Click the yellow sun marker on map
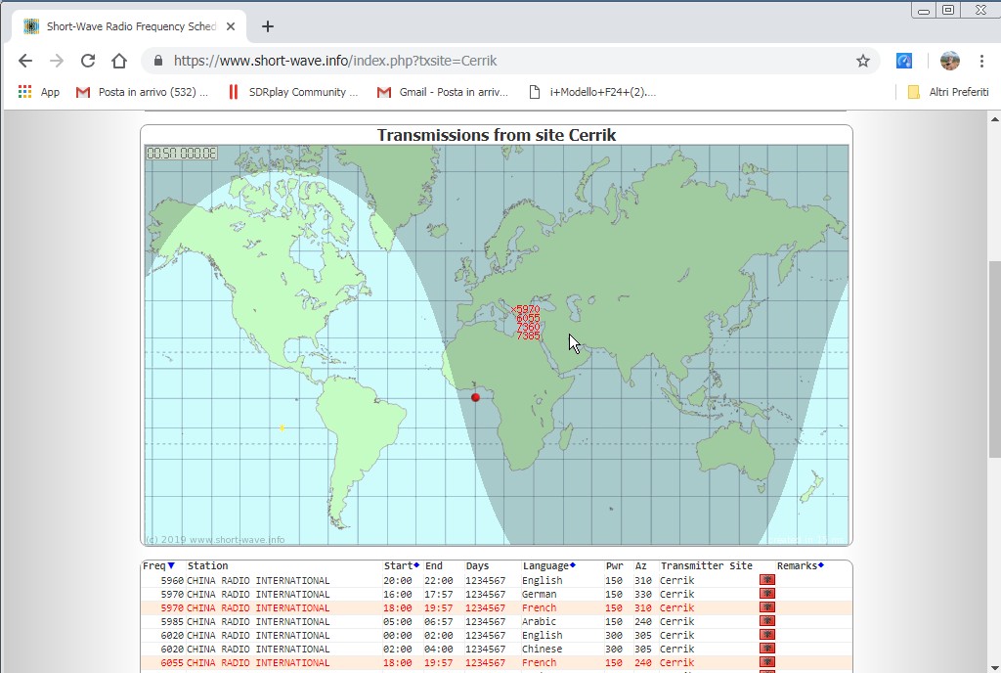 (282, 427)
